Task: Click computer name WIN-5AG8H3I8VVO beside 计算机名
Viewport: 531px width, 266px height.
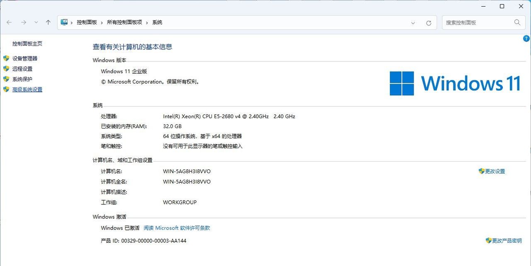Action: pyautogui.click(x=187, y=172)
